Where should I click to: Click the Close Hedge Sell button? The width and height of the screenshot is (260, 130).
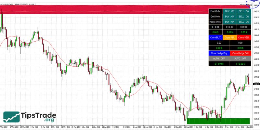coord(240,53)
